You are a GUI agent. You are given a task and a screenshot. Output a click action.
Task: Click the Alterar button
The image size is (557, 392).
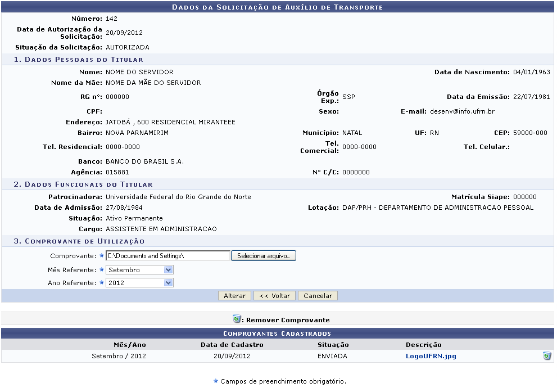234,296
